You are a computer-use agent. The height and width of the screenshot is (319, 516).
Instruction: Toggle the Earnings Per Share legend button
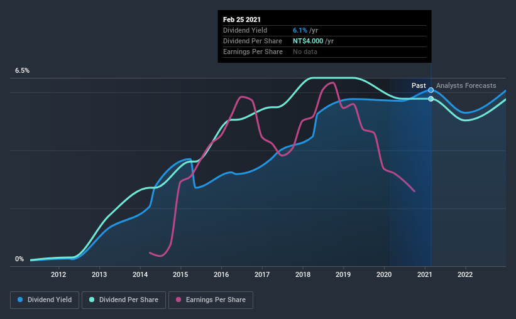(x=211, y=300)
